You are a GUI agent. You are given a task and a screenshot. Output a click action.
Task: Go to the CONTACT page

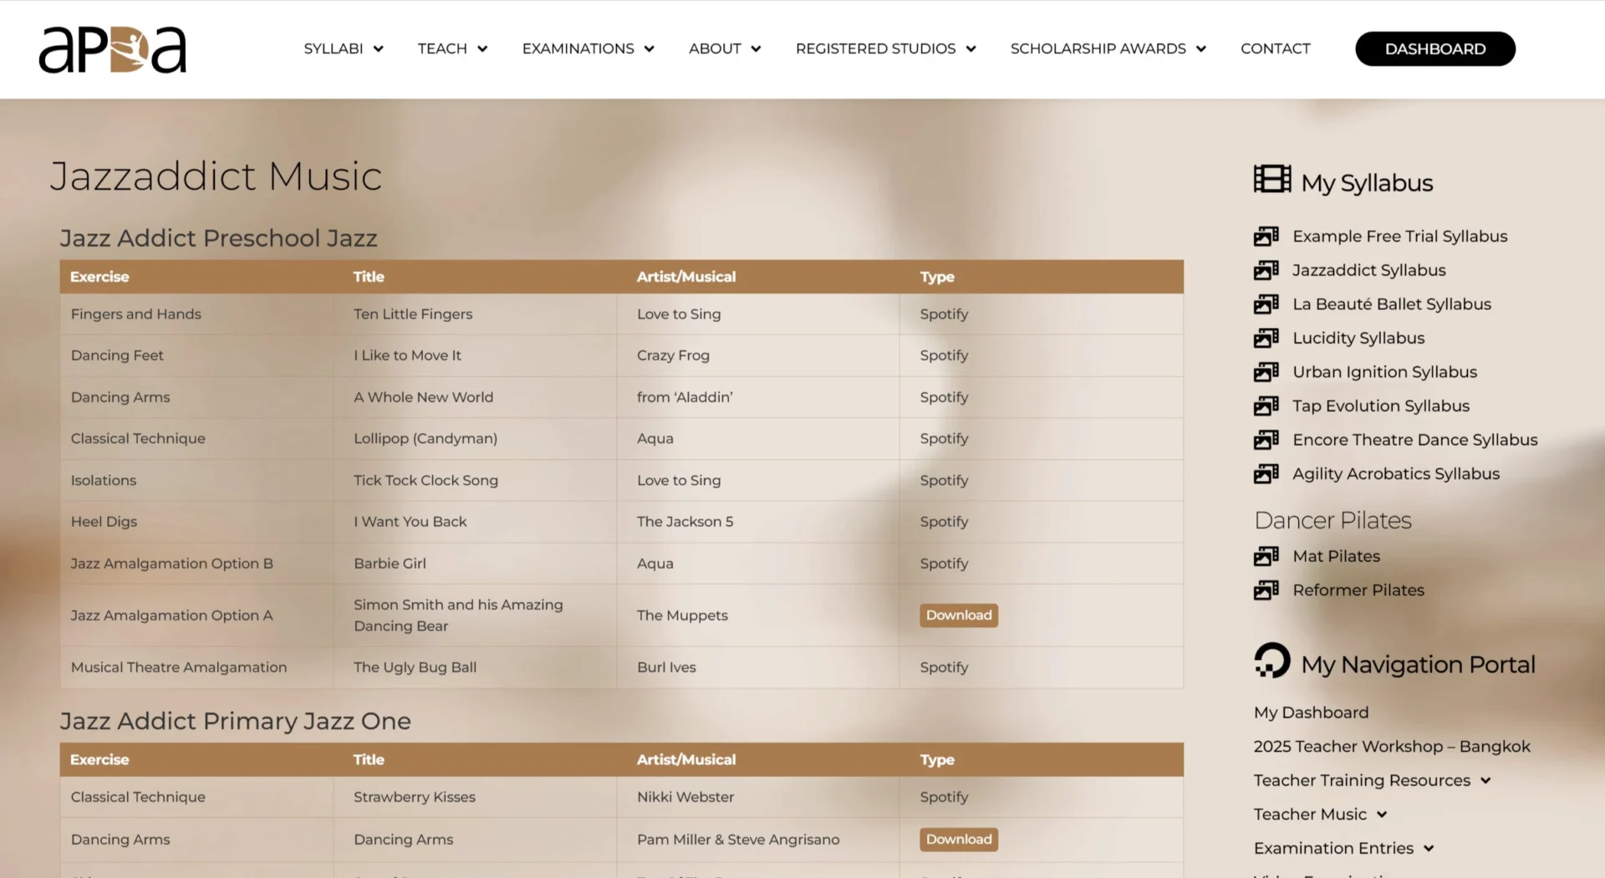pos(1275,48)
